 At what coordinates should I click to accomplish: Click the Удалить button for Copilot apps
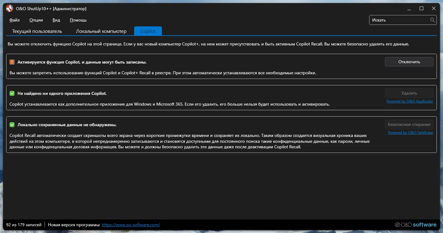[x=409, y=93]
